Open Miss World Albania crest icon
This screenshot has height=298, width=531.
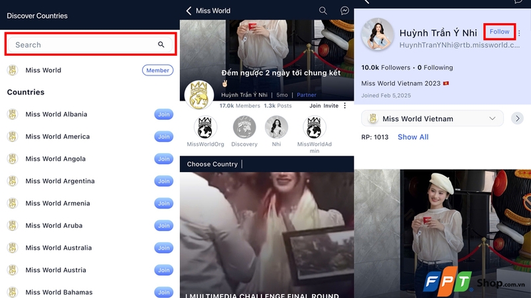[x=13, y=114]
